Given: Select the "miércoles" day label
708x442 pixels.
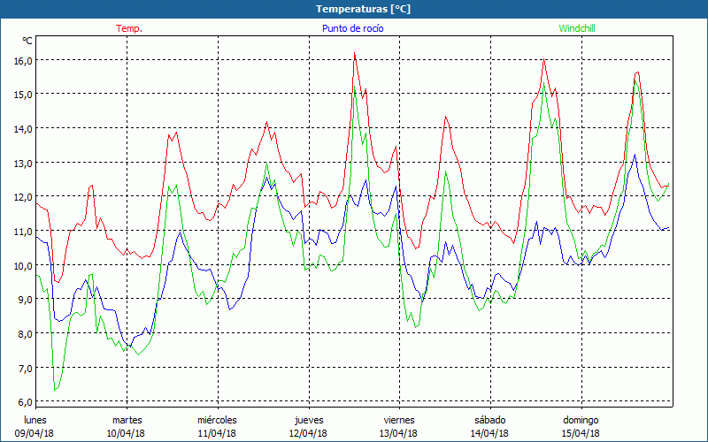Looking at the screenshot, I should click(217, 420).
